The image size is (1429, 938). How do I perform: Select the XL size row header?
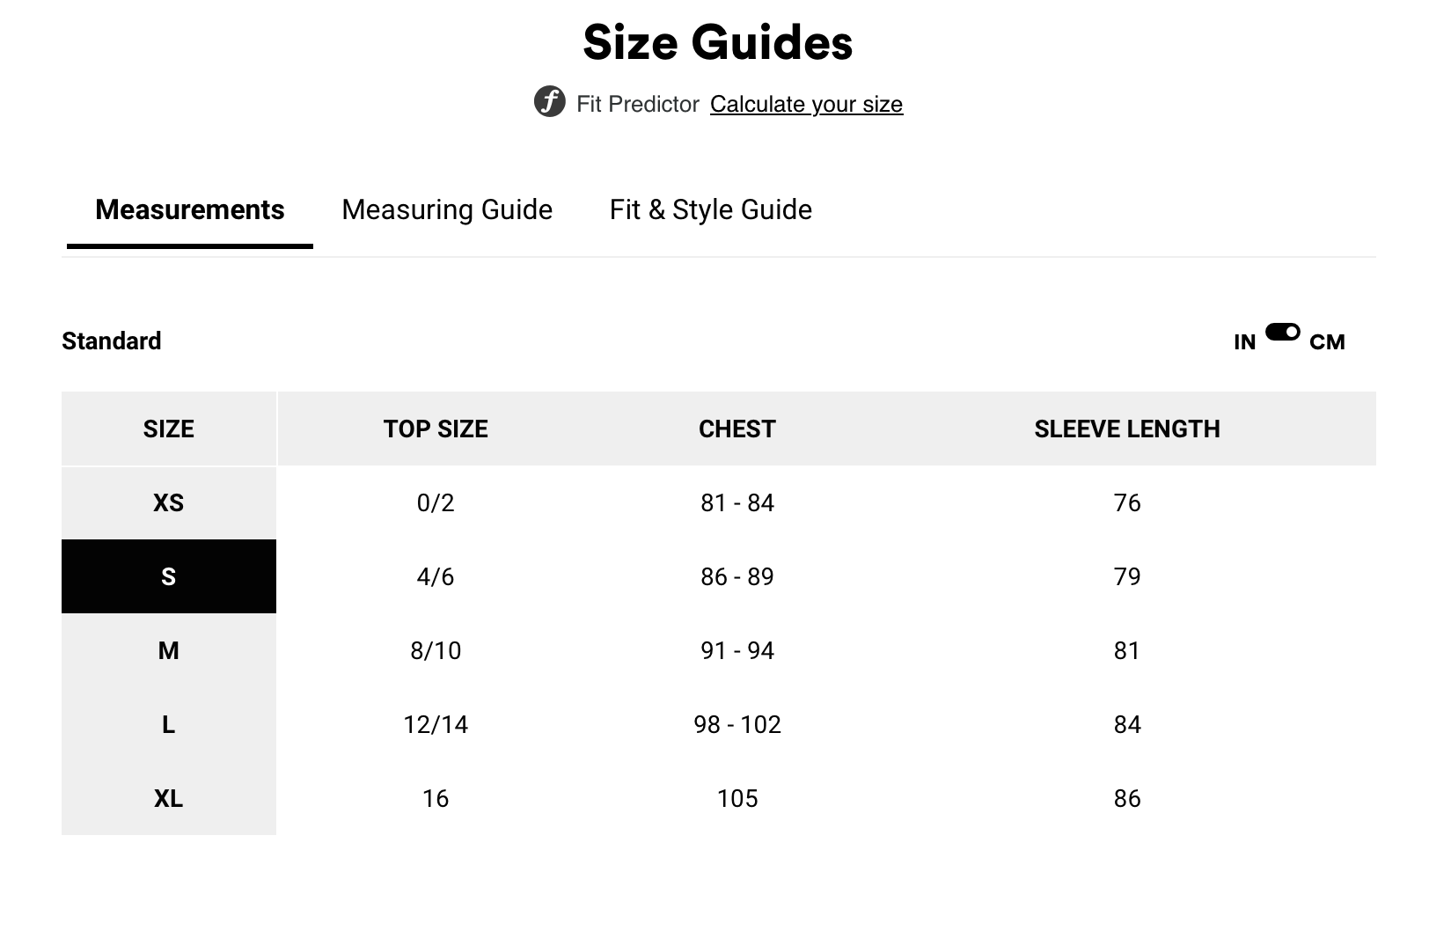pos(169,798)
